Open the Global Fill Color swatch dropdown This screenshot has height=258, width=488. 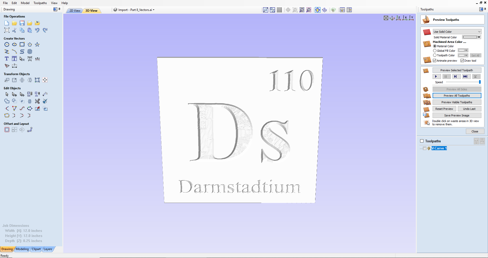tap(463, 50)
